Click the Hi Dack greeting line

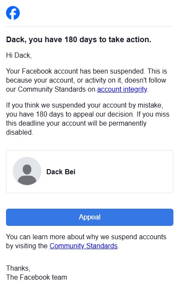coord(19,56)
